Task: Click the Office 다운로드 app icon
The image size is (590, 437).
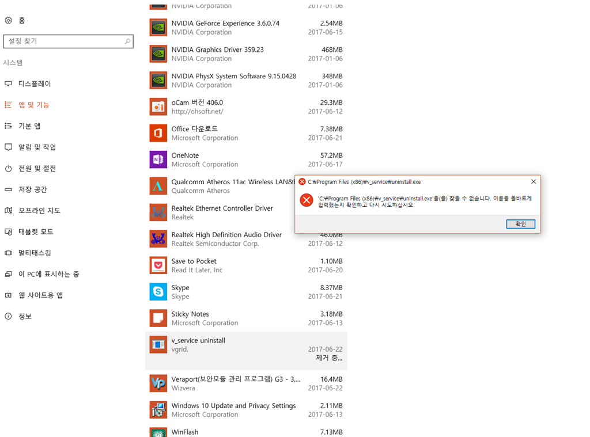Action: [x=158, y=133]
